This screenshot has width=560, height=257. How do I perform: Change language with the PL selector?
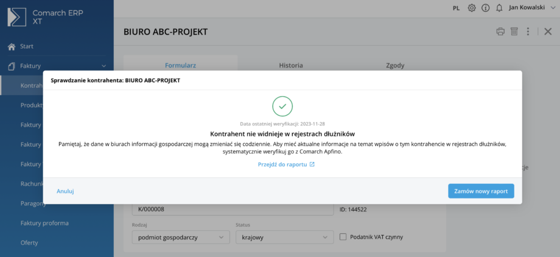[x=457, y=8]
